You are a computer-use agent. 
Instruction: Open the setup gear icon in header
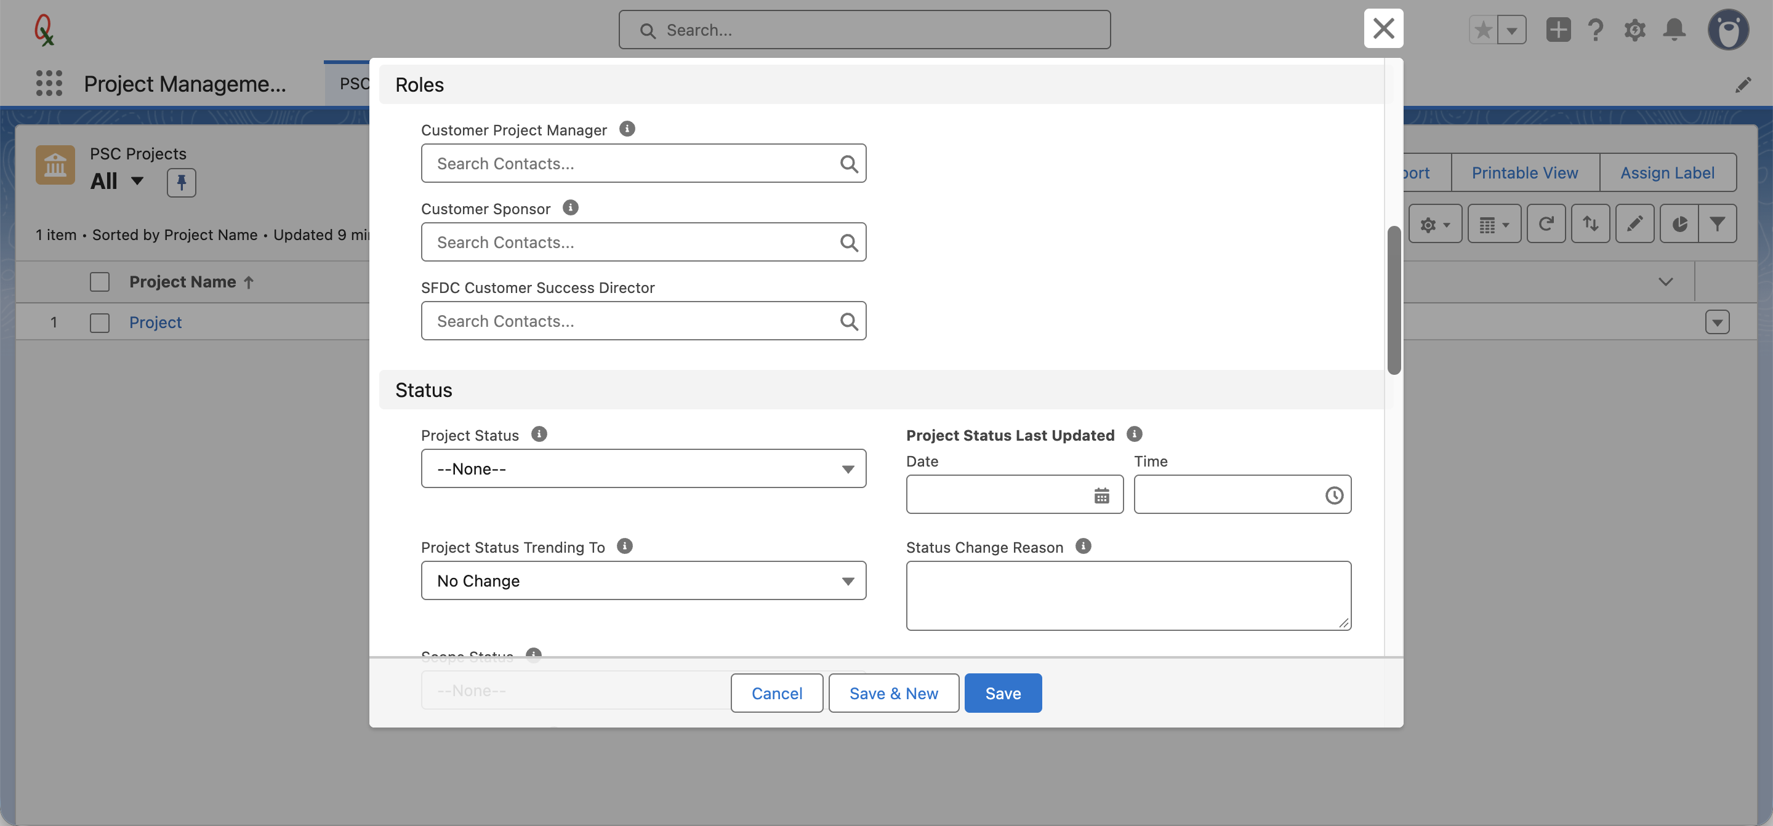pyautogui.click(x=1634, y=30)
